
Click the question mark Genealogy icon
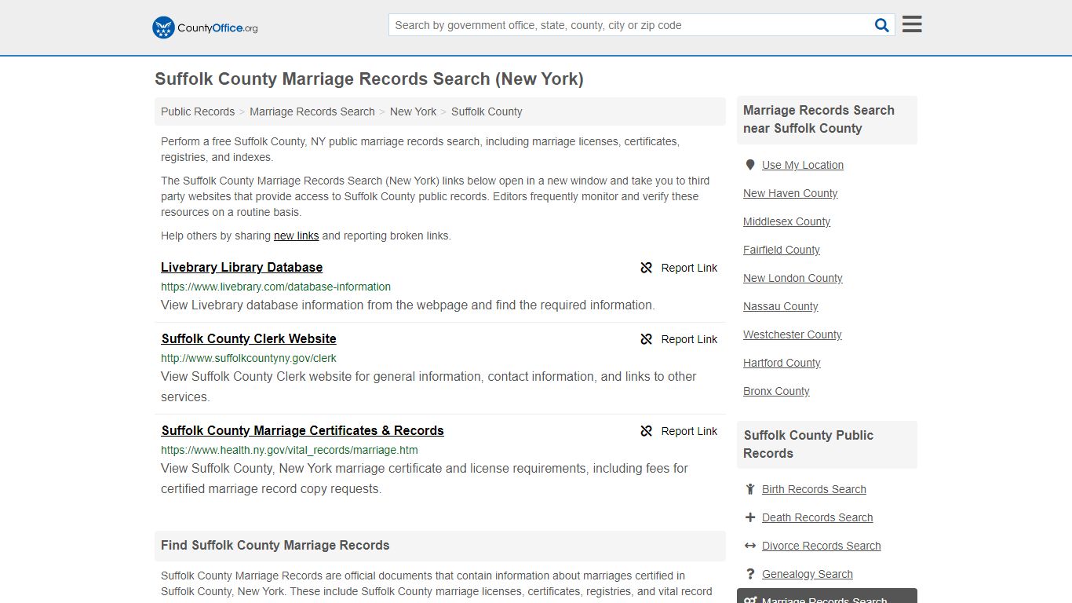point(750,574)
